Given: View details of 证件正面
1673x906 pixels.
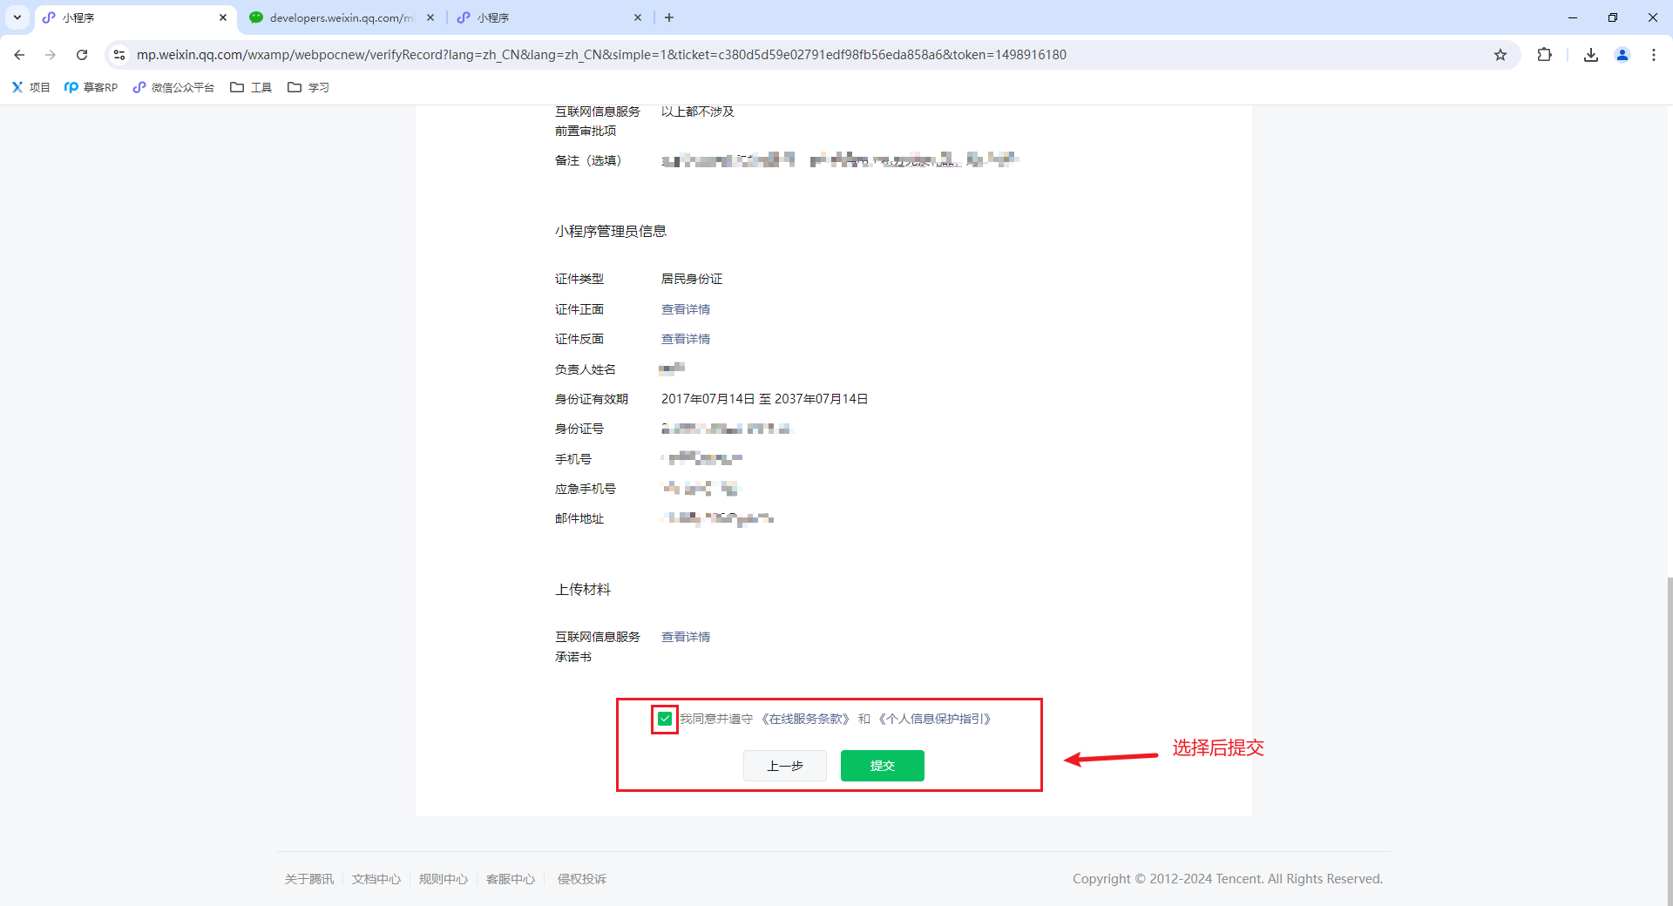Looking at the screenshot, I should tap(686, 309).
